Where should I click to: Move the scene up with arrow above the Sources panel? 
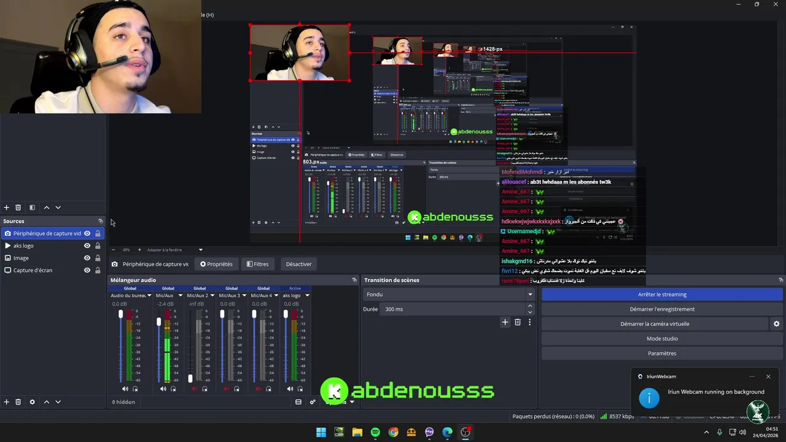pos(46,207)
